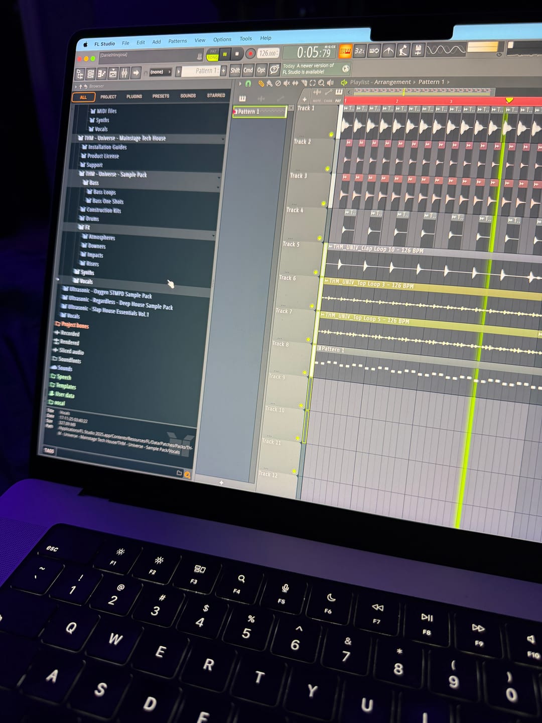Screen dimensions: 542x723
Task: Toggle the PAT/SONG mode switch
Action: coord(213,55)
